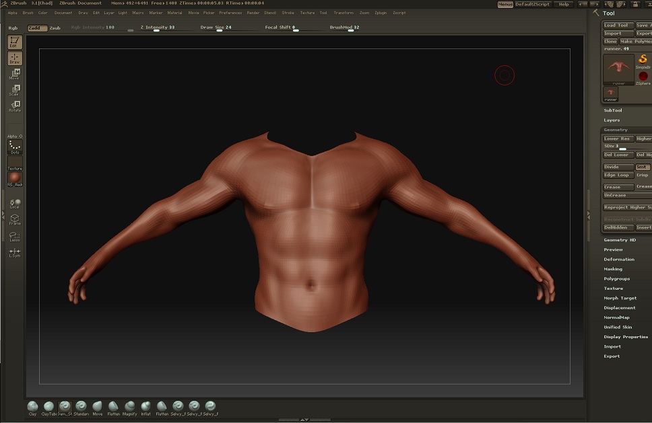Pick the SimpleBrush tool icon
The image size is (652, 423).
[x=643, y=61]
